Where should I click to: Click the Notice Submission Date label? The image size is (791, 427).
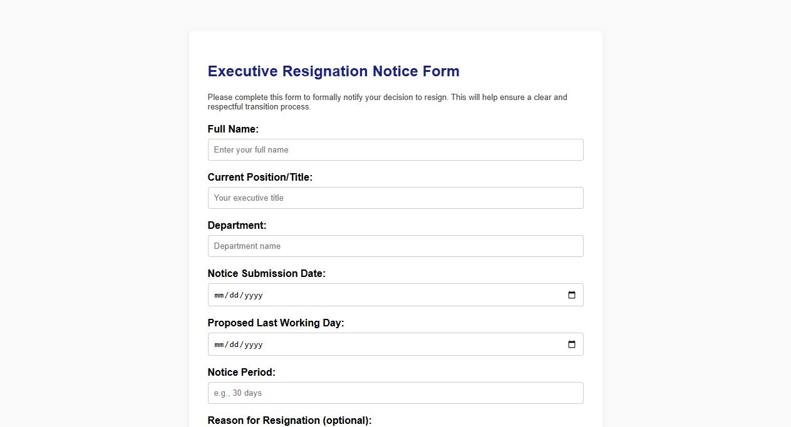266,273
